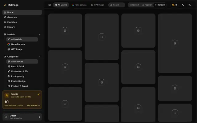197x123 pixels.
Task: Switch theme with the moon icon
Action: [190, 5]
